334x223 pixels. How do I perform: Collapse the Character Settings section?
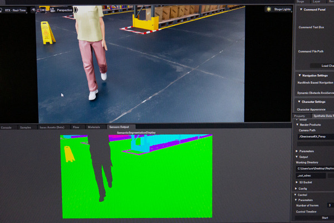point(297,101)
